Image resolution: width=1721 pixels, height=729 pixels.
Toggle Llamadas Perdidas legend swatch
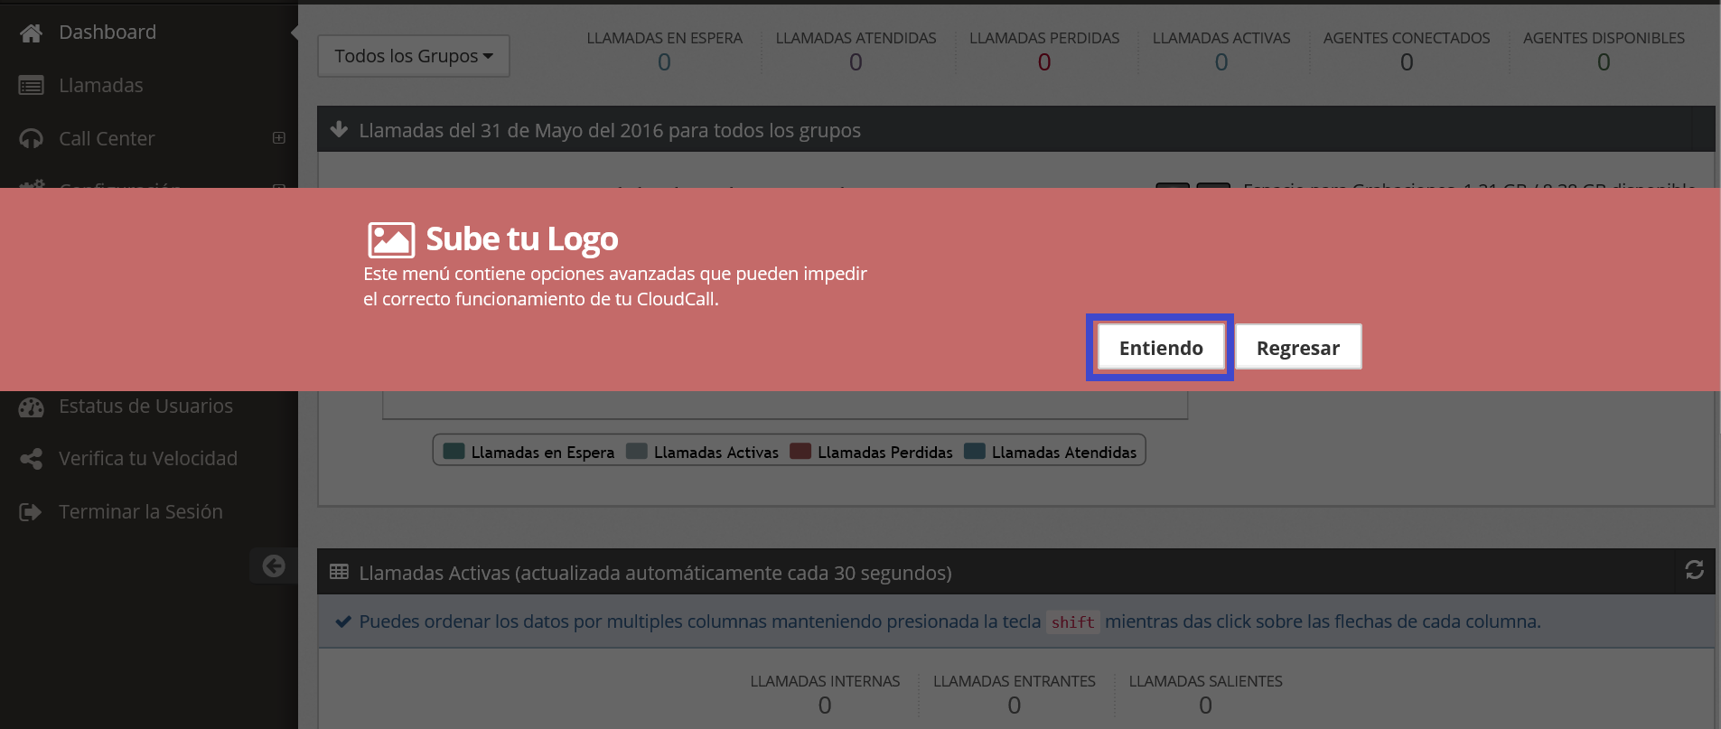pyautogui.click(x=800, y=452)
